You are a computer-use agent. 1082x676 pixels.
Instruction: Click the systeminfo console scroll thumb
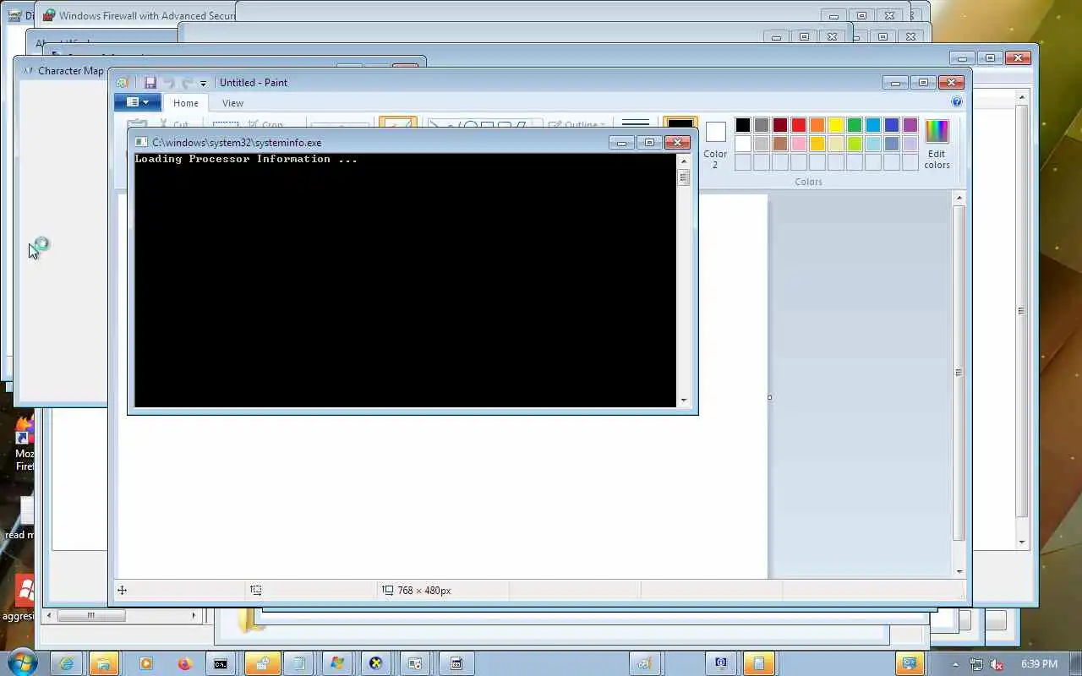[684, 177]
